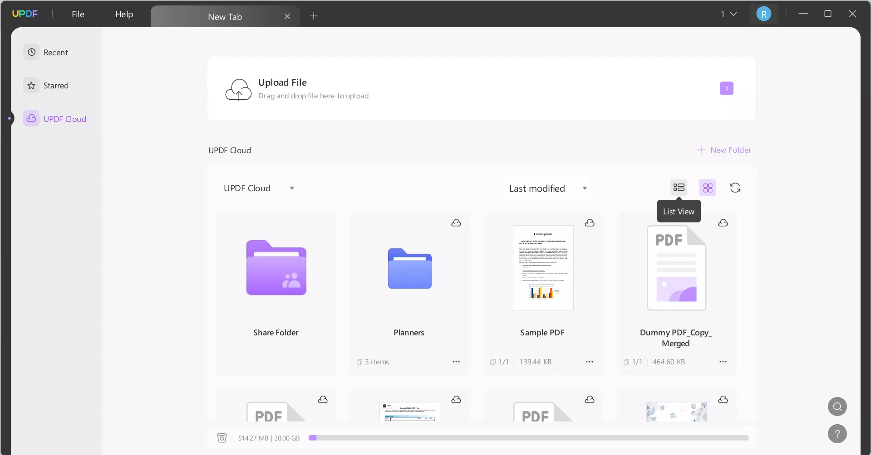Image resolution: width=871 pixels, height=455 pixels.
Task: Click the purple arrow in Upload File
Action: [727, 88]
